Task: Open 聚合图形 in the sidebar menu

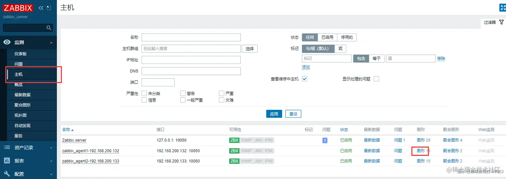Action: [22, 105]
